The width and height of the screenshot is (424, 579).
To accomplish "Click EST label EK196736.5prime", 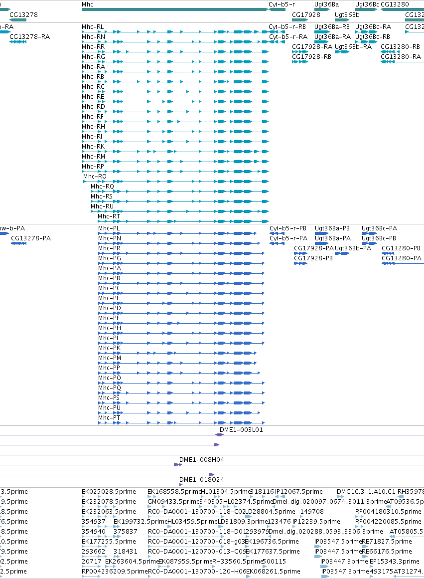I will [x=272, y=542].
